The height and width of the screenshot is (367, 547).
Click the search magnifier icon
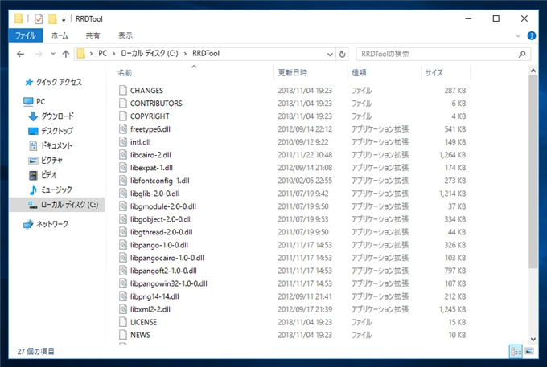[522, 54]
